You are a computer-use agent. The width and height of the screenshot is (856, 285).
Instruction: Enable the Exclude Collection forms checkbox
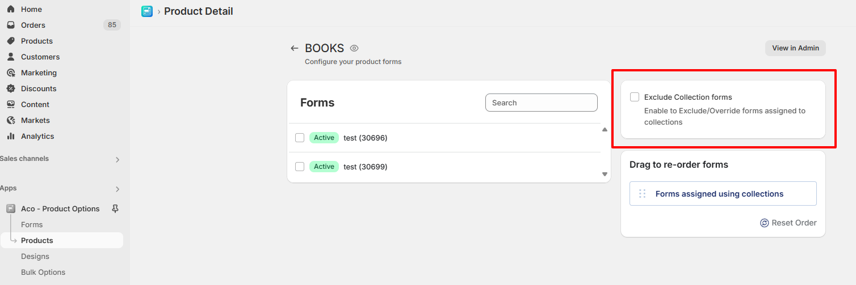coord(635,97)
